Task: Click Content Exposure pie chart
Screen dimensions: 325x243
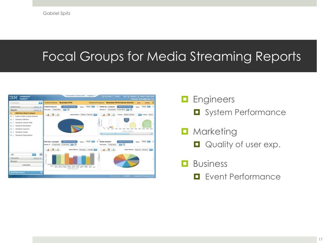Action: point(71,126)
